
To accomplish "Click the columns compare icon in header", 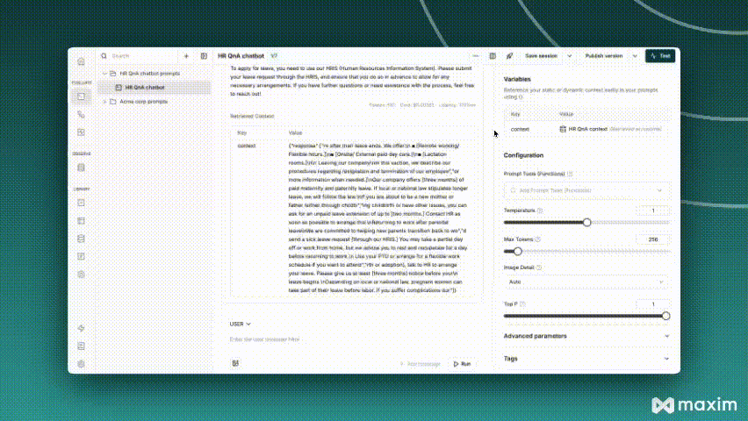I will pyautogui.click(x=493, y=56).
